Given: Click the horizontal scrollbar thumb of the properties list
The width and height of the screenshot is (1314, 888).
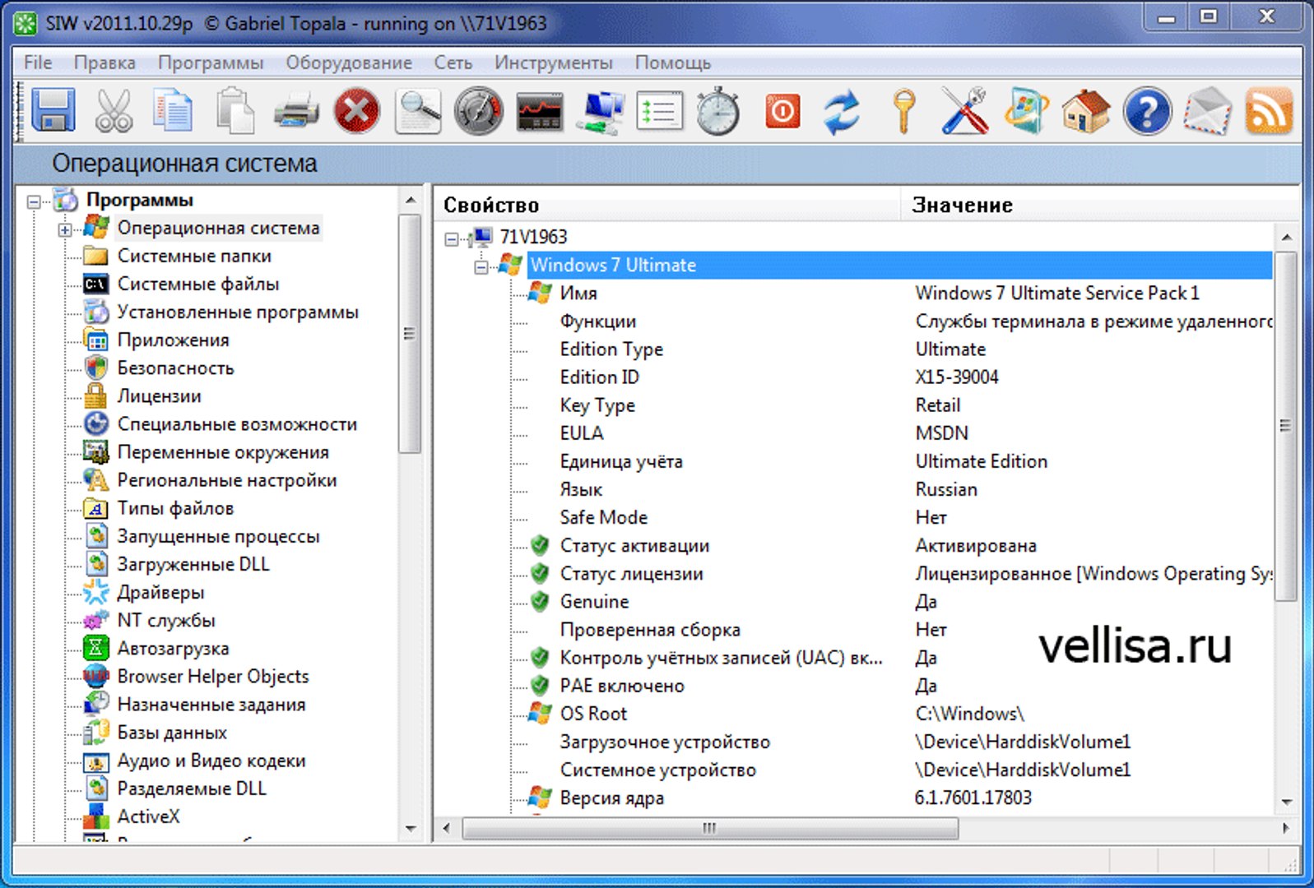Looking at the screenshot, I should point(711,828).
